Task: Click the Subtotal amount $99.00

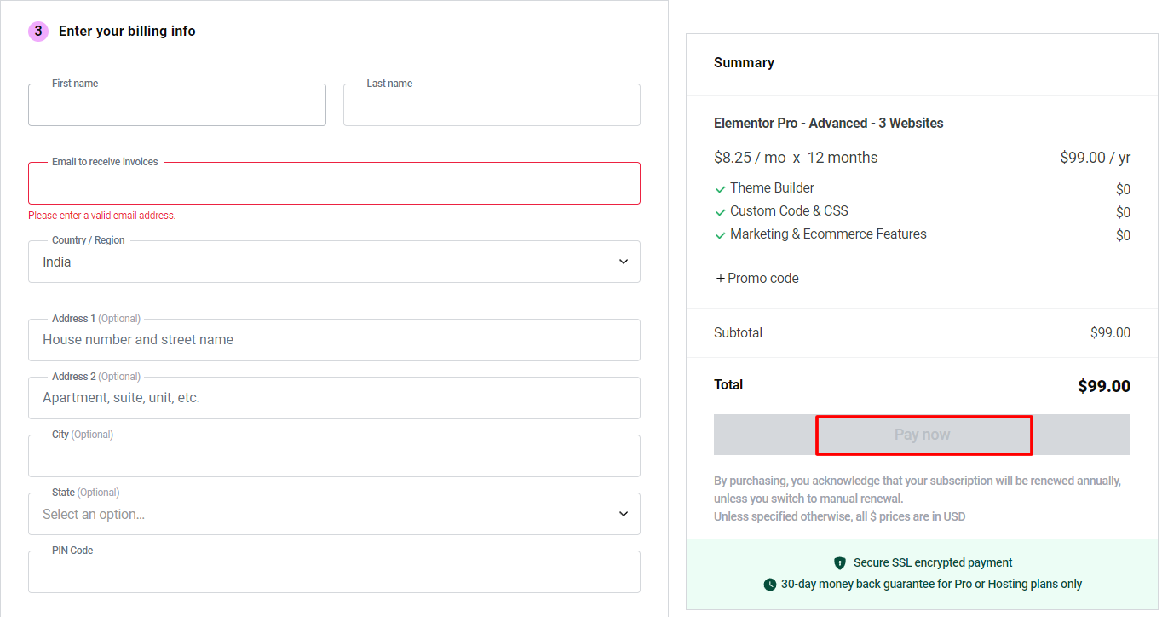Action: pyautogui.click(x=1110, y=333)
